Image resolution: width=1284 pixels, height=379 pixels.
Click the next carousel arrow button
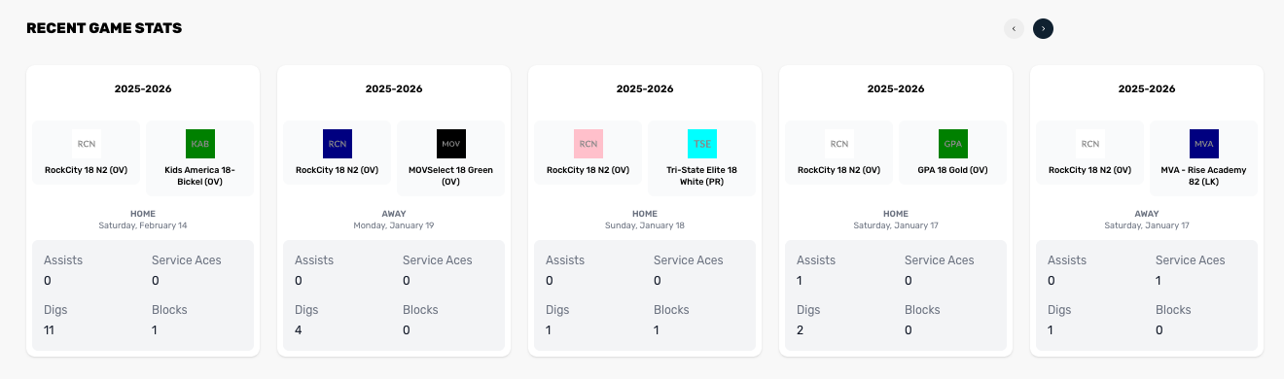[x=1043, y=29]
